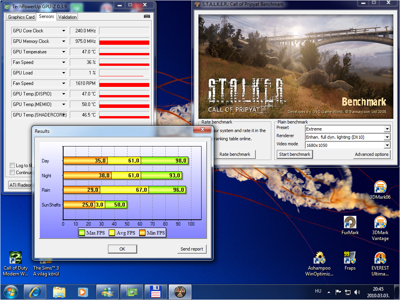This screenshot has height=300, width=400.
Task: Open the Action Center flag icon
Action: pos(338,292)
